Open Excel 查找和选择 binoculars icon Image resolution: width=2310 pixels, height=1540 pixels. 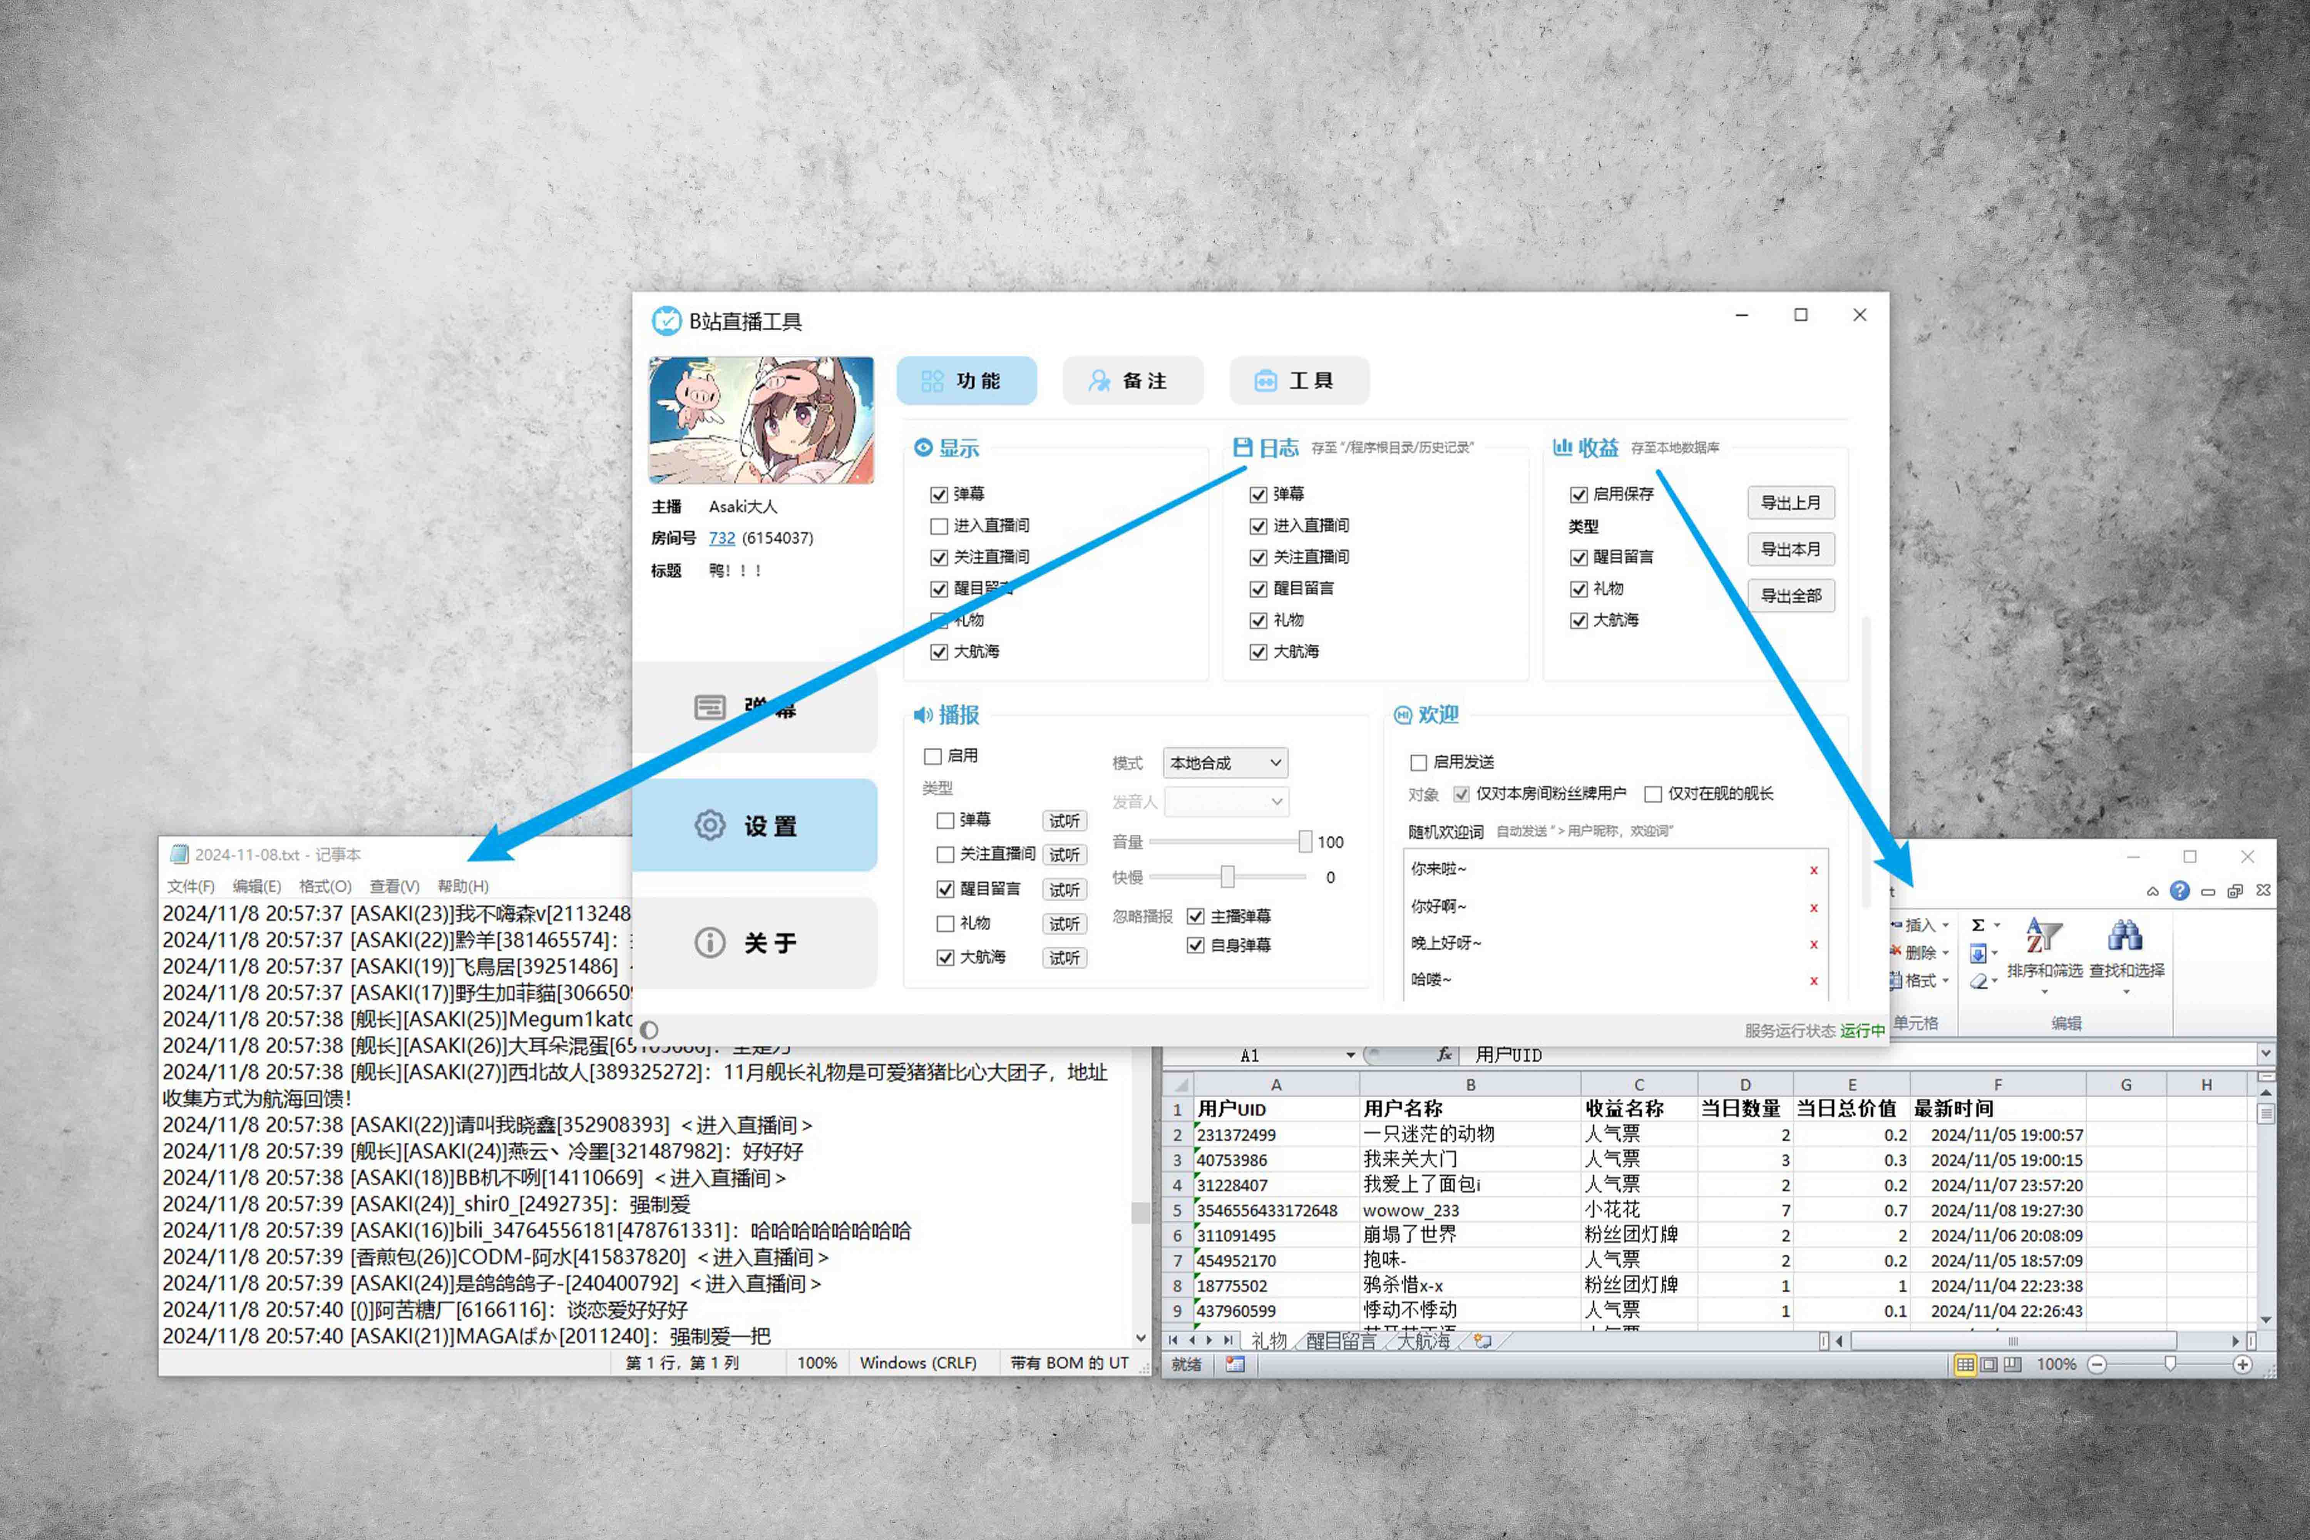[2125, 935]
